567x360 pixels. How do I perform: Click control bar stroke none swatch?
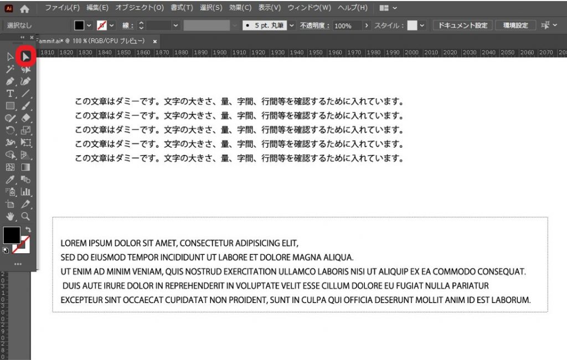pos(102,25)
